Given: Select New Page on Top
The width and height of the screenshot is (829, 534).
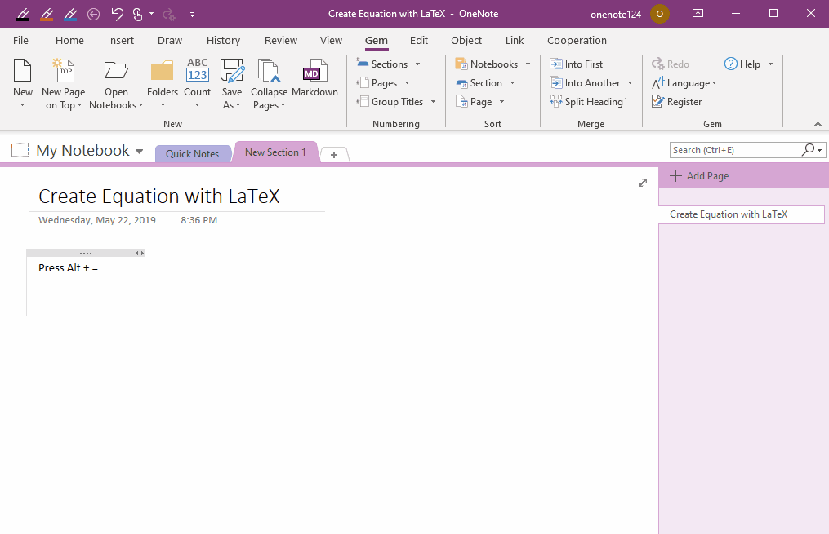Looking at the screenshot, I should pos(63,82).
